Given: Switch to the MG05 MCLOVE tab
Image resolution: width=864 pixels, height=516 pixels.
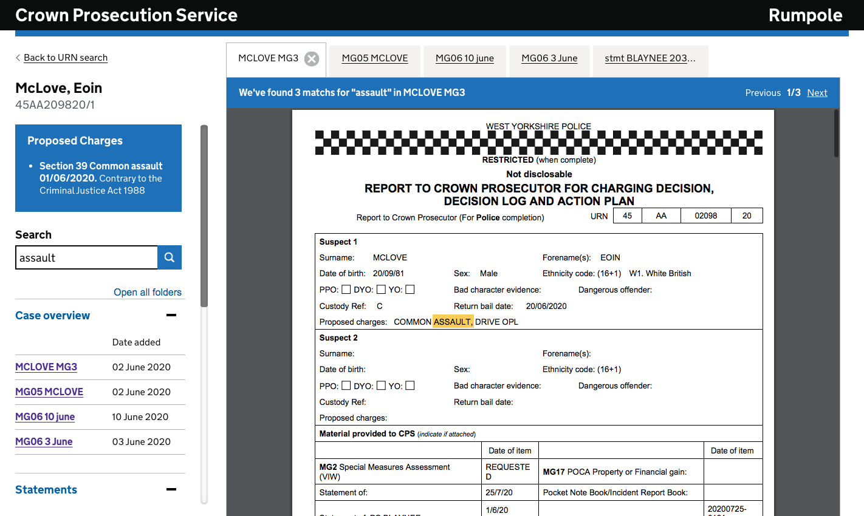Looking at the screenshot, I should (375, 58).
